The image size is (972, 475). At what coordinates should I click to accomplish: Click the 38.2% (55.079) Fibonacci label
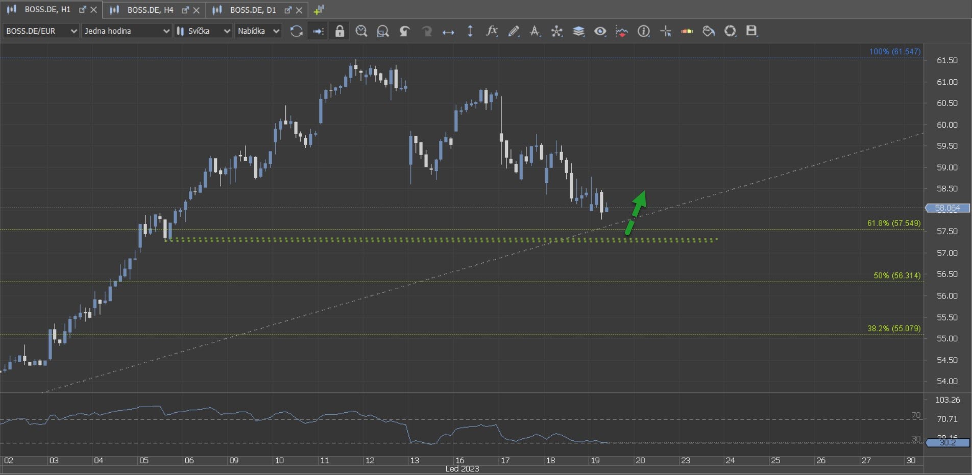[x=894, y=328]
